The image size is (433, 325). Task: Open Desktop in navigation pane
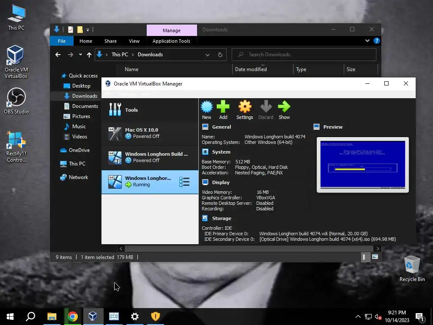point(77,85)
